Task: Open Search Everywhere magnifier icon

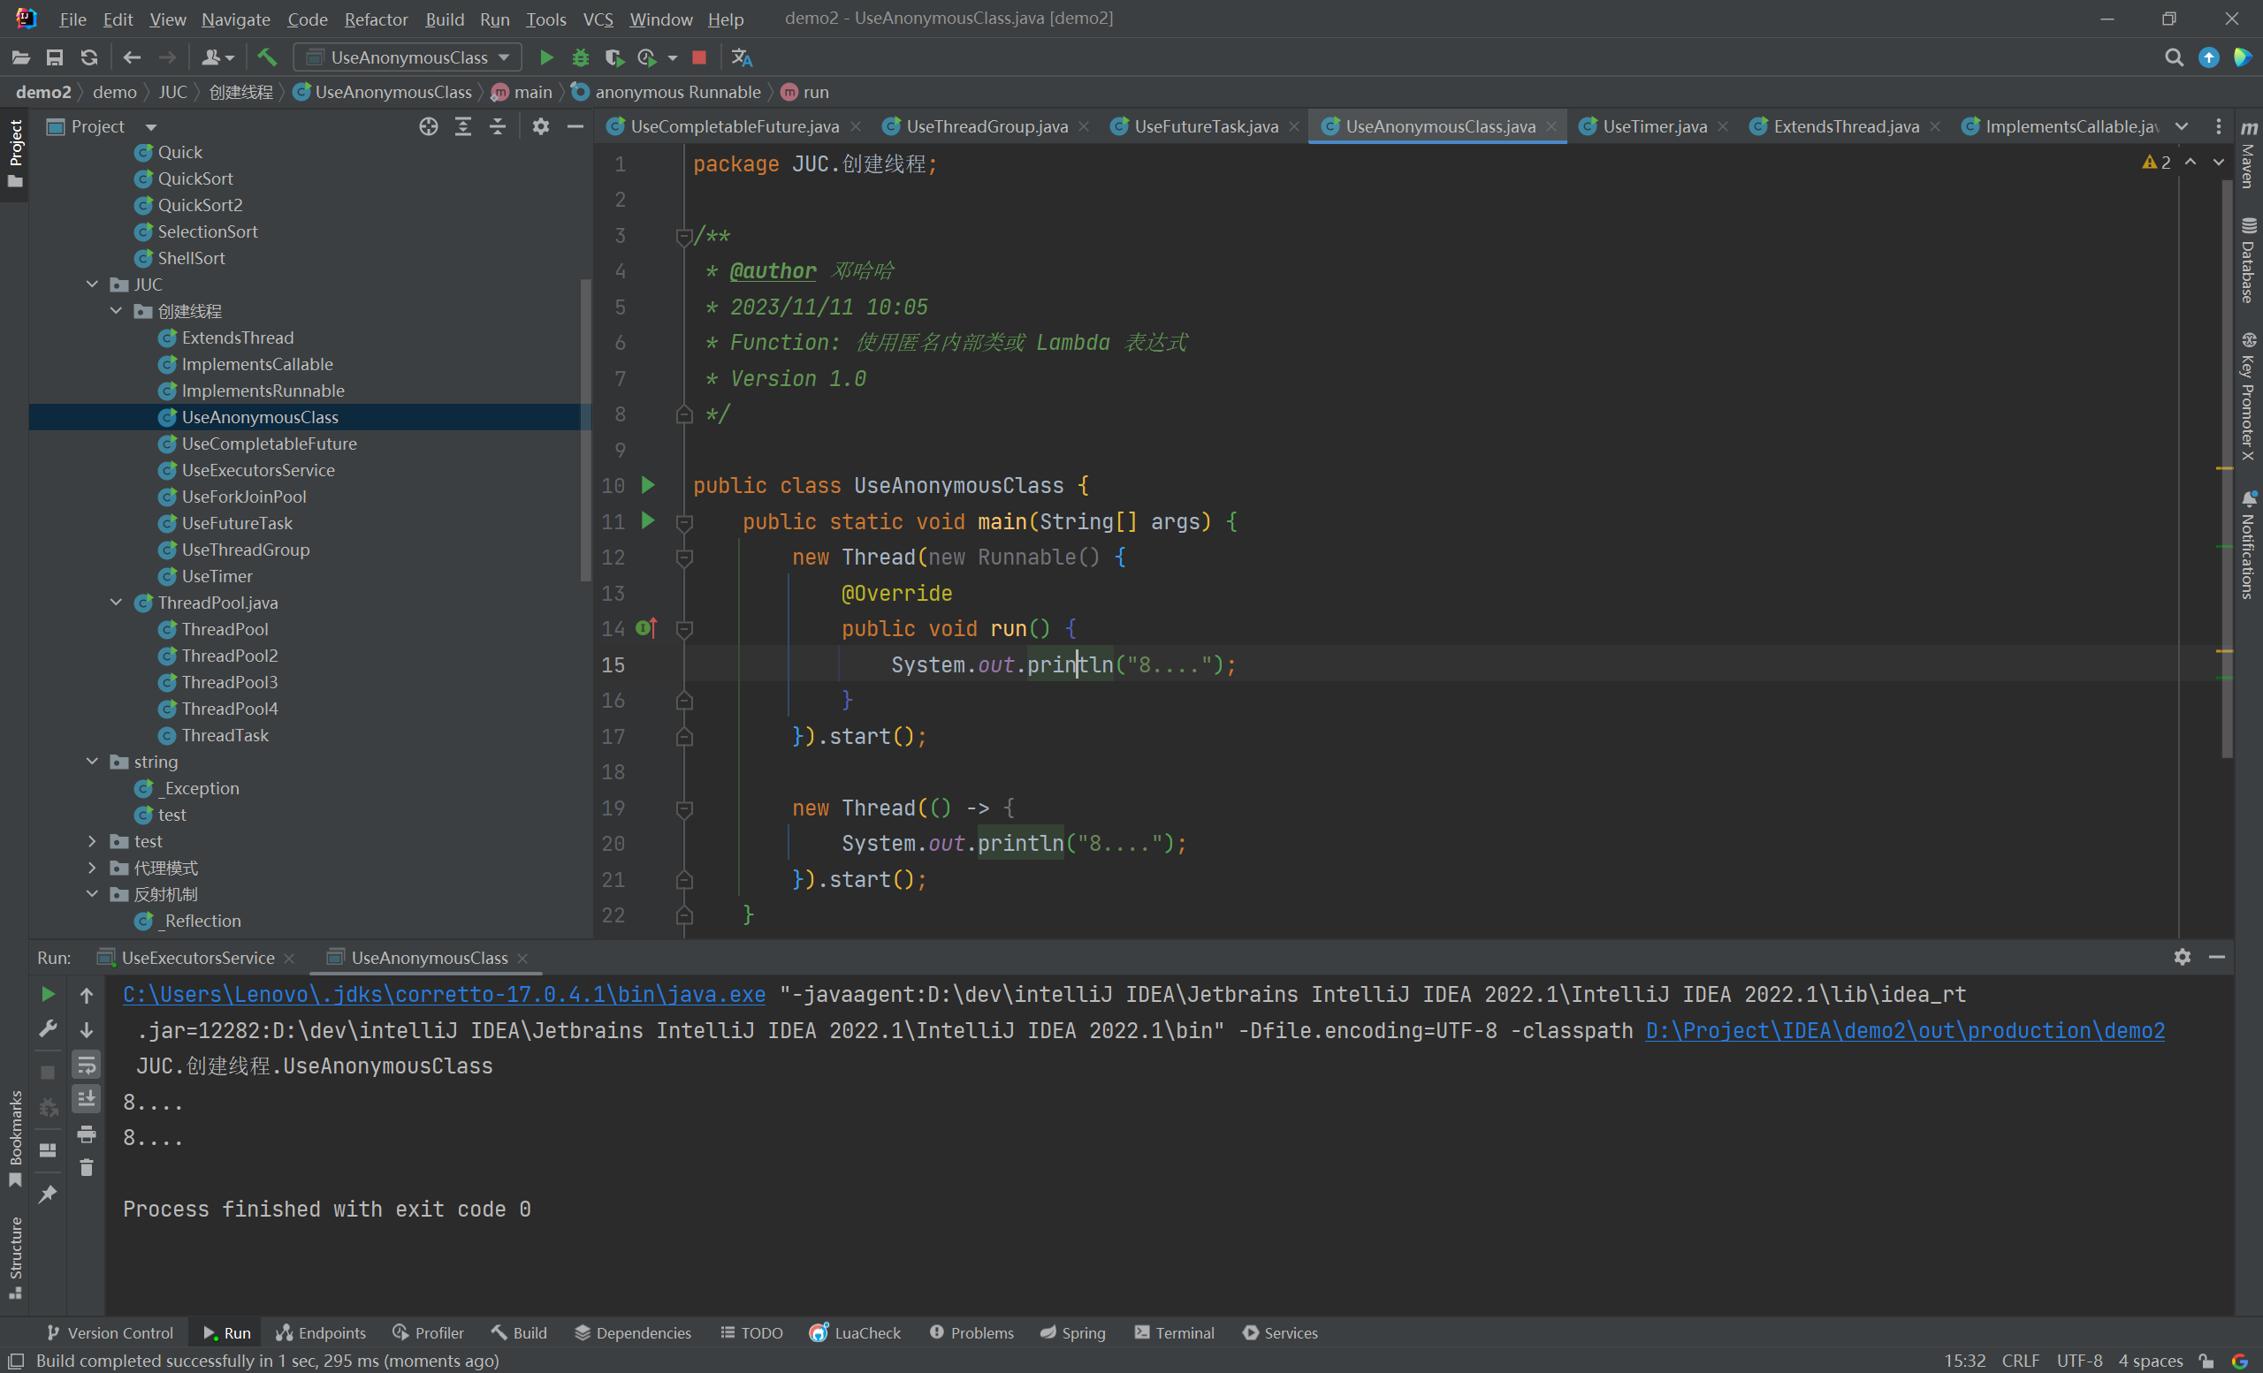Action: click(x=2174, y=57)
